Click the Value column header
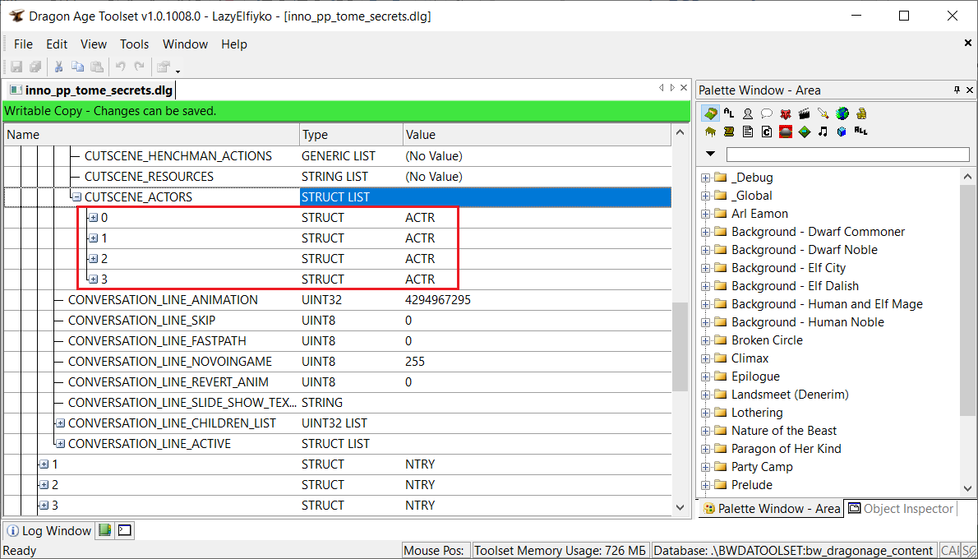This screenshot has width=978, height=559. (420, 135)
